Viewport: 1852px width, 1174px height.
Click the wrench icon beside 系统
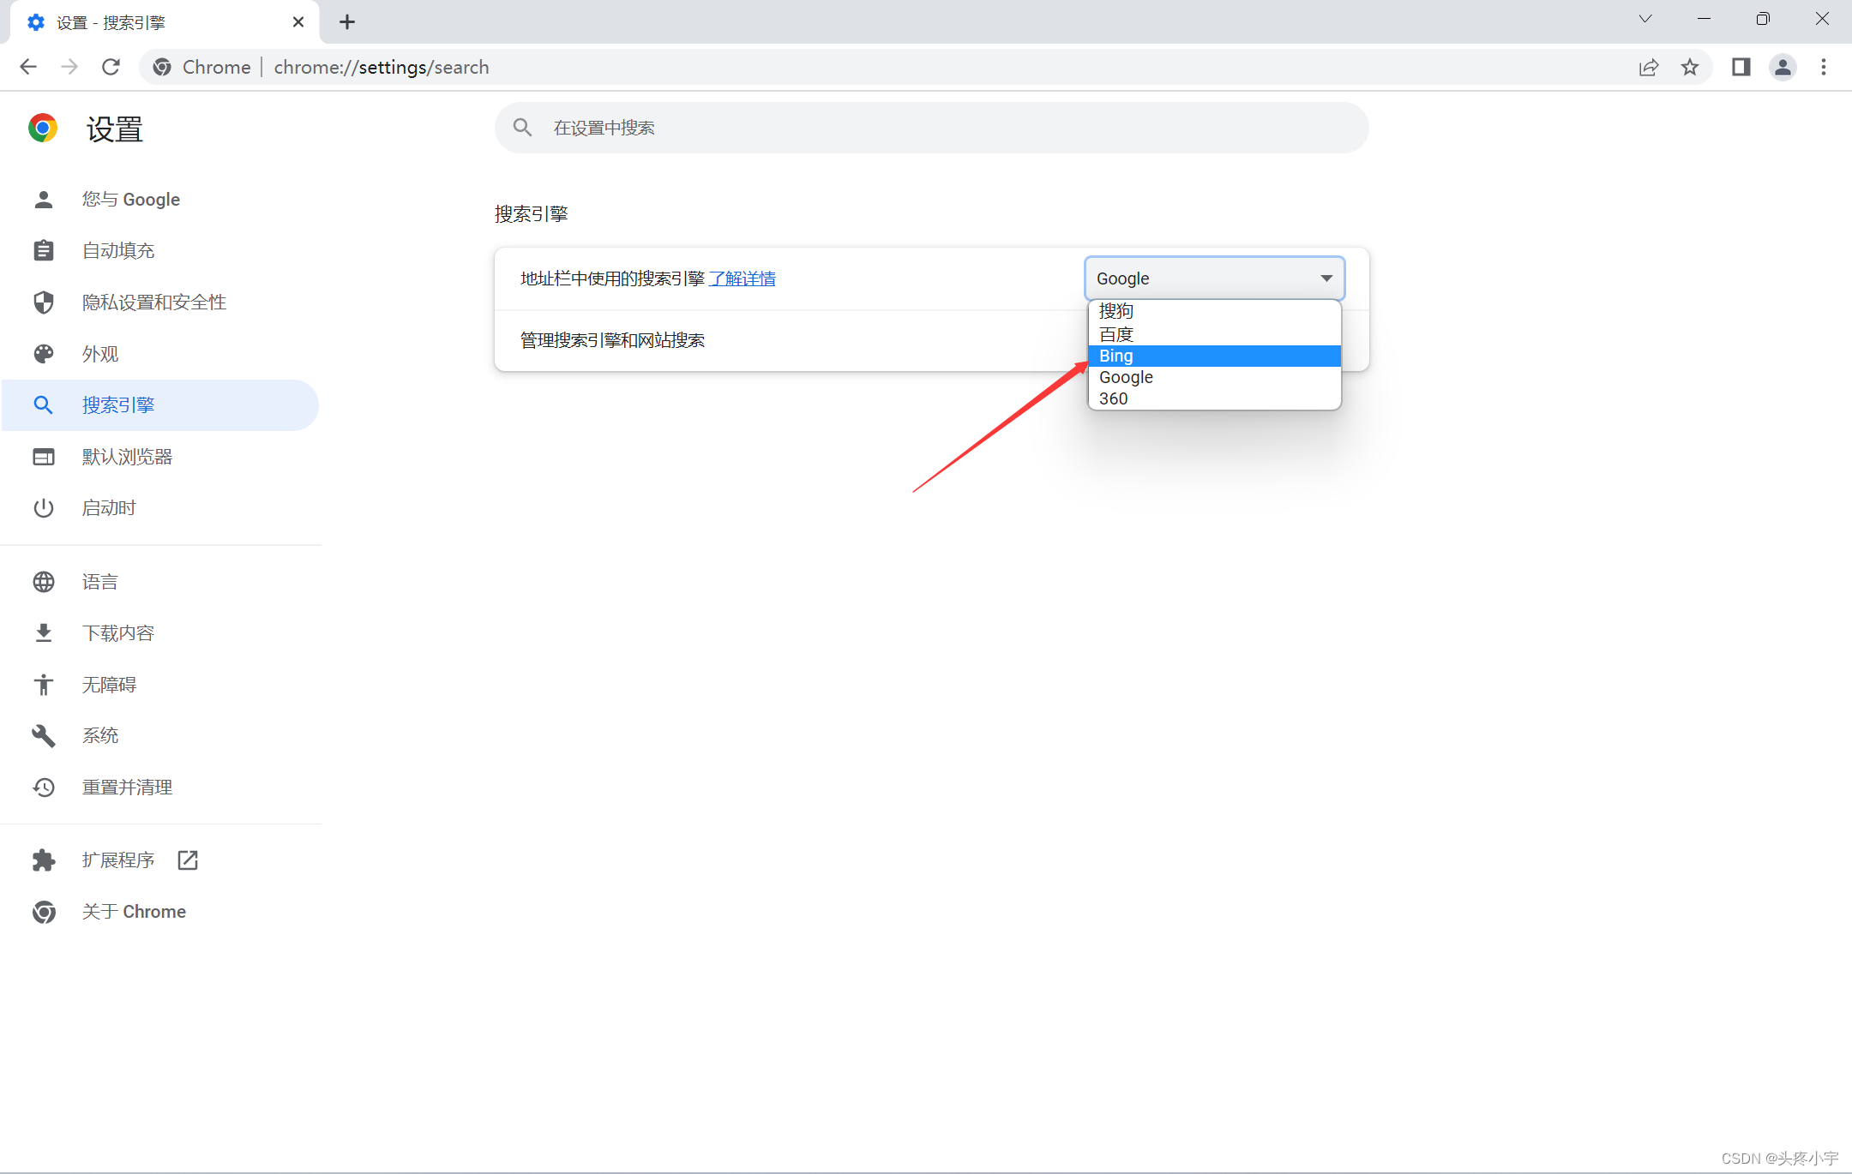(x=44, y=736)
